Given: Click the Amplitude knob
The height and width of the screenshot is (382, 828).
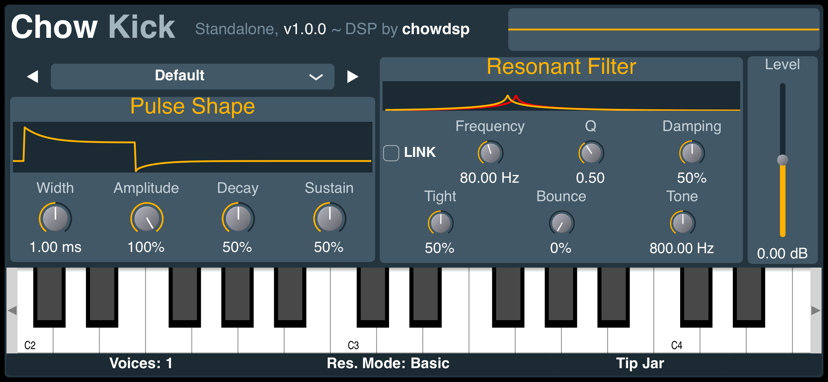Looking at the screenshot, I should (147, 218).
